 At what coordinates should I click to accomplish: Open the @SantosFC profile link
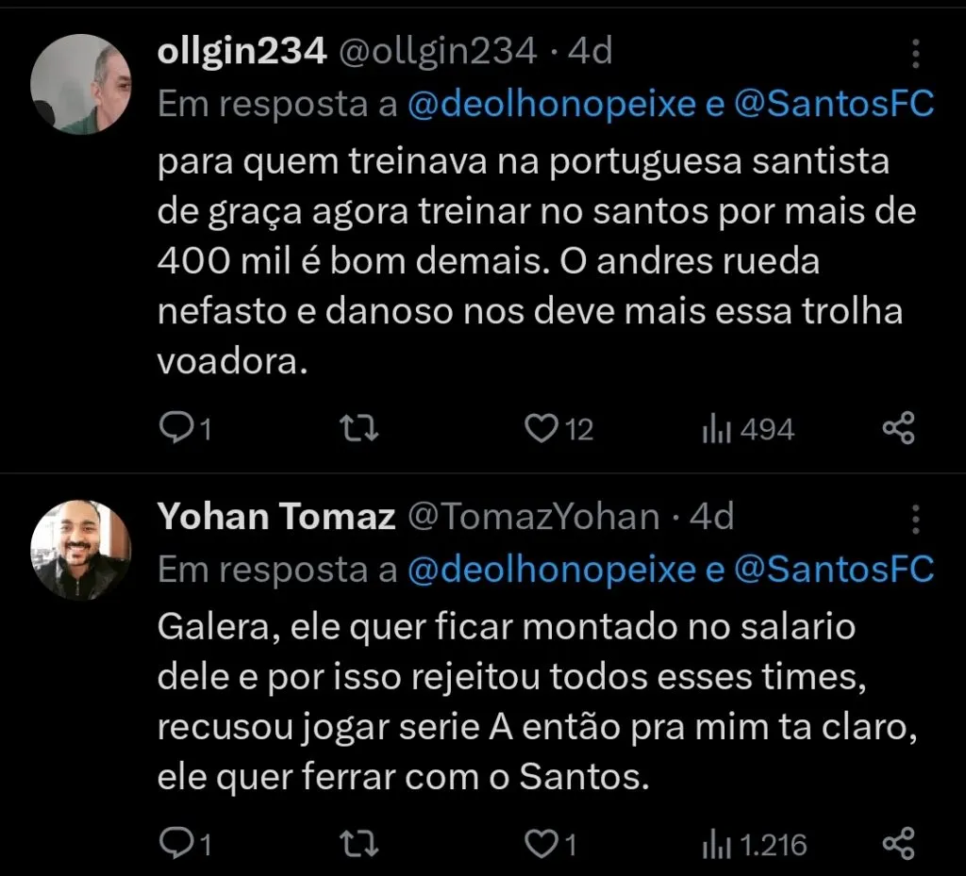[835, 104]
